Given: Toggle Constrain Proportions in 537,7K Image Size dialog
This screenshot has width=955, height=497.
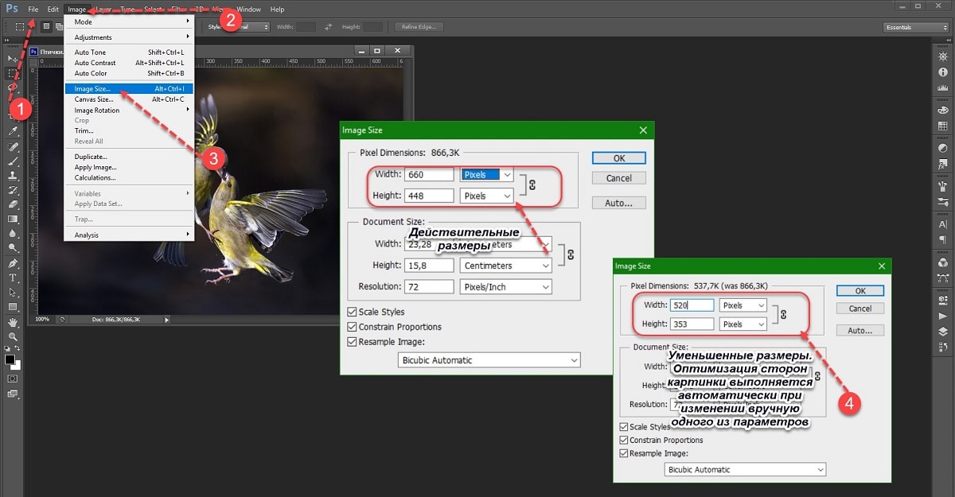Looking at the screenshot, I should pos(623,440).
